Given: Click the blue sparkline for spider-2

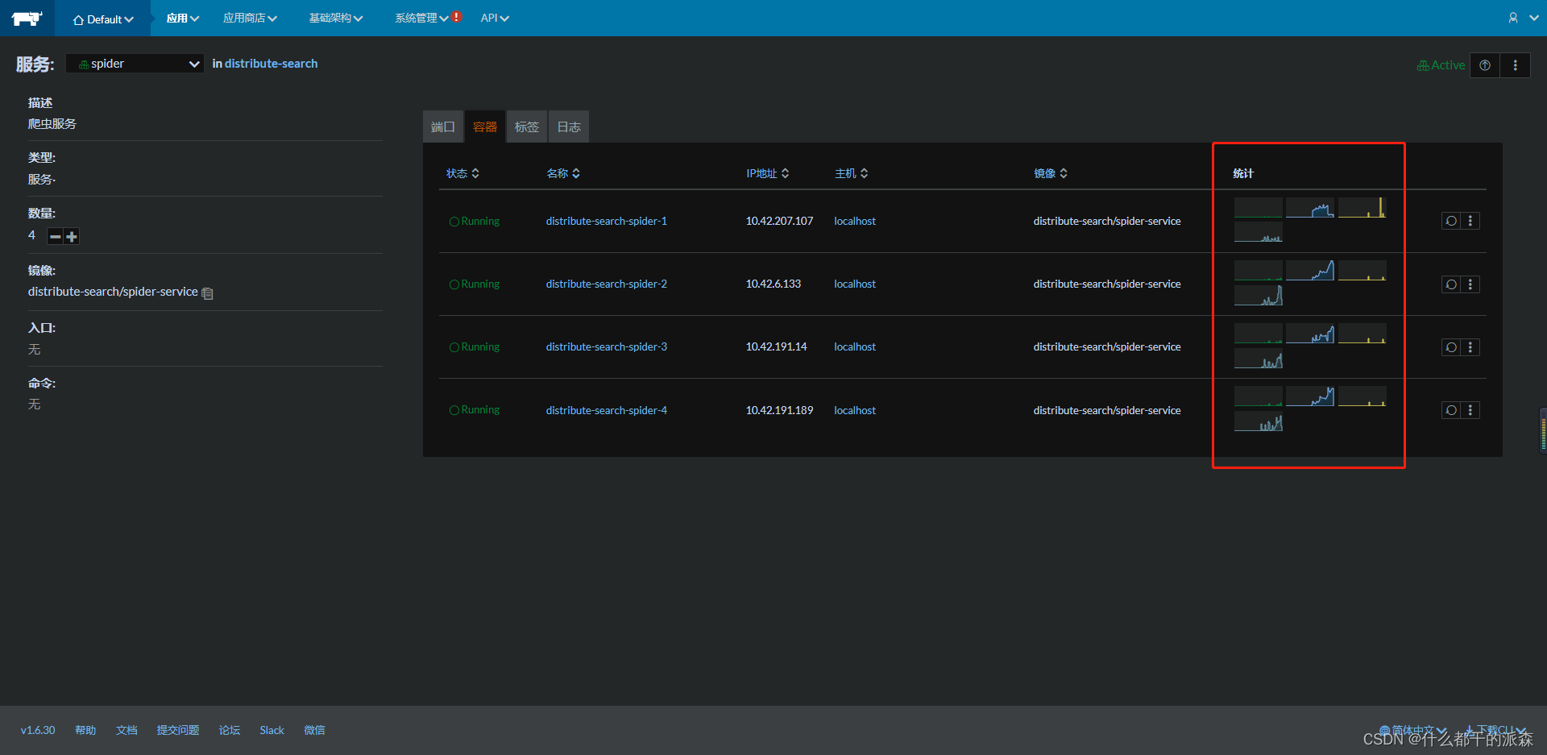Looking at the screenshot, I should click(1310, 271).
